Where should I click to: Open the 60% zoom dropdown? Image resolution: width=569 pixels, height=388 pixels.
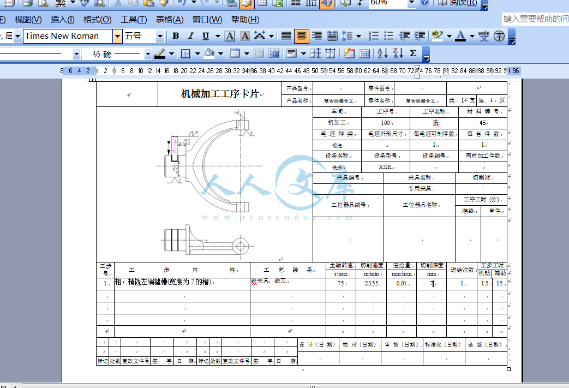411,3
